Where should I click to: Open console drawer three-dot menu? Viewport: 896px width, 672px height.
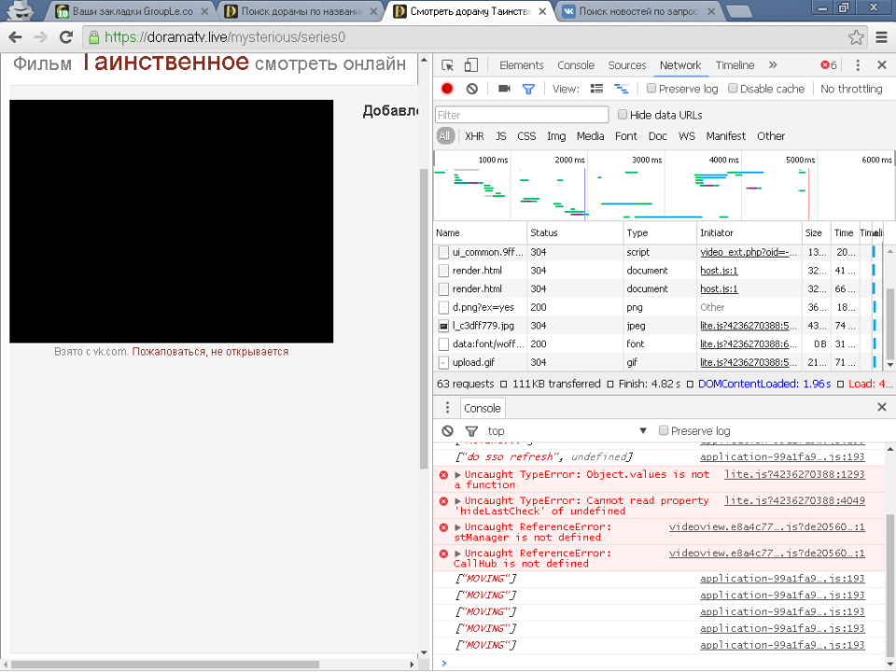pyautogui.click(x=447, y=408)
